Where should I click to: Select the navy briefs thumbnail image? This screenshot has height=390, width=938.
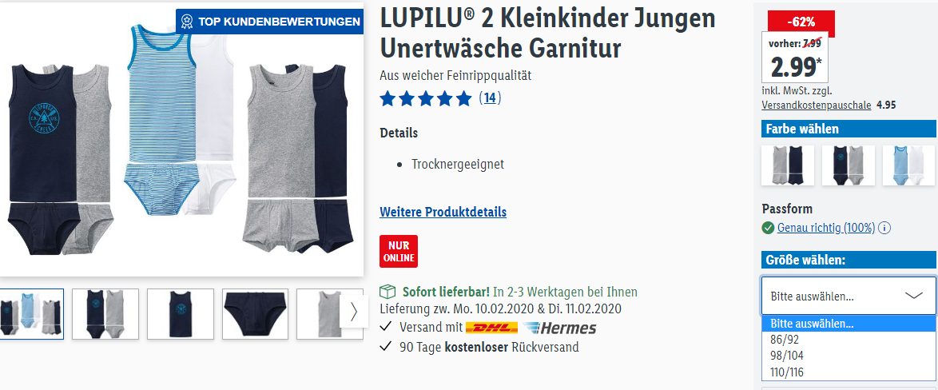256,314
